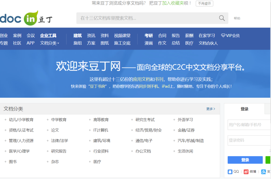Open the 豆丁书房 banner link

(97, 86)
